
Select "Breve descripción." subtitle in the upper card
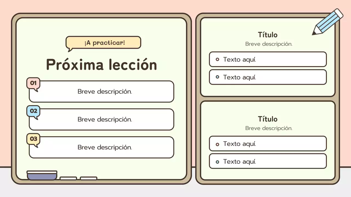269,44
